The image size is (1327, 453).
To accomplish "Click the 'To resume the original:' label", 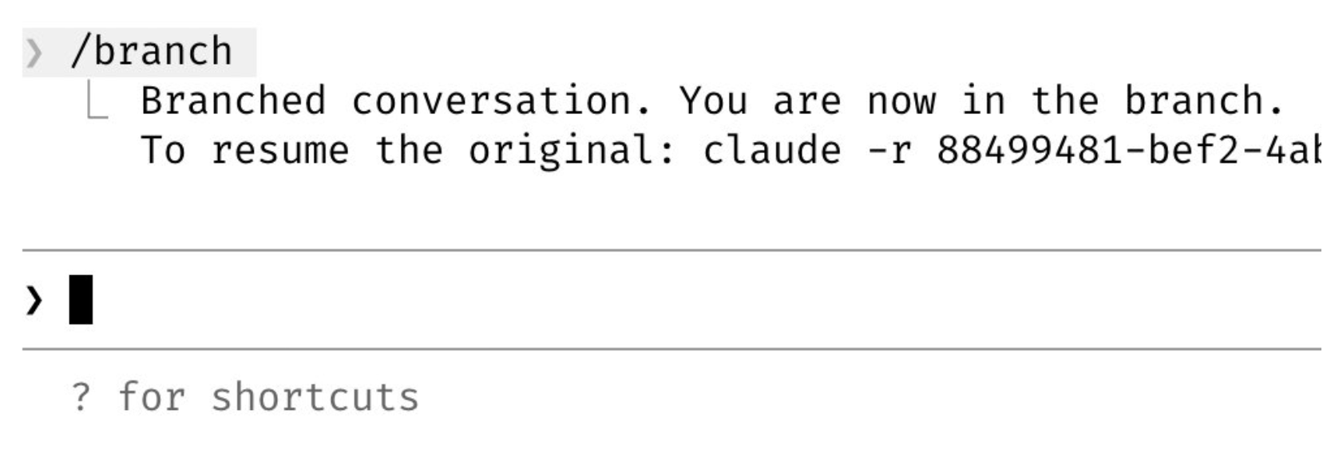I will pos(409,151).
